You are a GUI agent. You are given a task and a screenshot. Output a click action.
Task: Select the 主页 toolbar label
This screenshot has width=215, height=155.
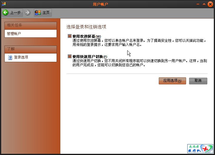point(46,13)
